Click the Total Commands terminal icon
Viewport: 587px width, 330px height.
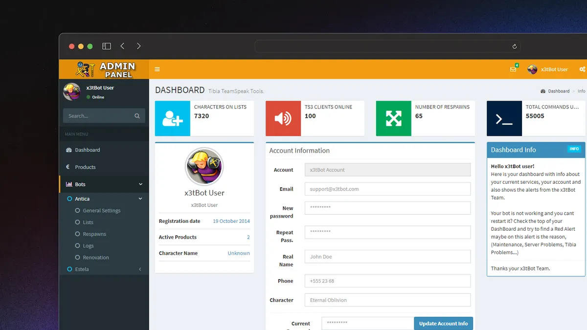pyautogui.click(x=504, y=118)
